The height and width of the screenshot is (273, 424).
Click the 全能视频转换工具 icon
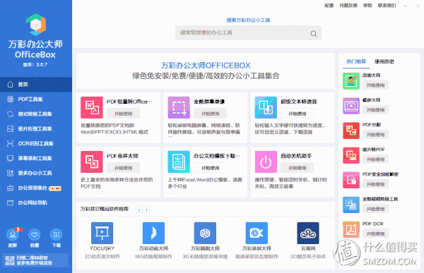pos(351,205)
